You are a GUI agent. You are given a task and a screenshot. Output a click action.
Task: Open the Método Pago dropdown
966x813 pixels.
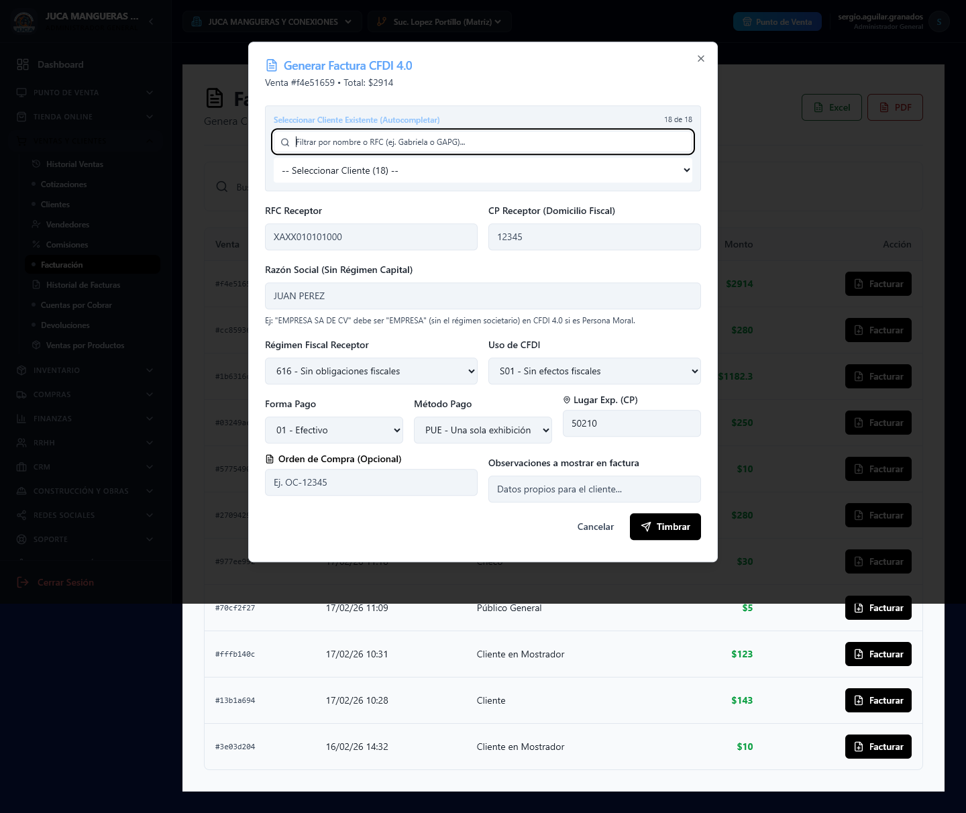[483, 430]
